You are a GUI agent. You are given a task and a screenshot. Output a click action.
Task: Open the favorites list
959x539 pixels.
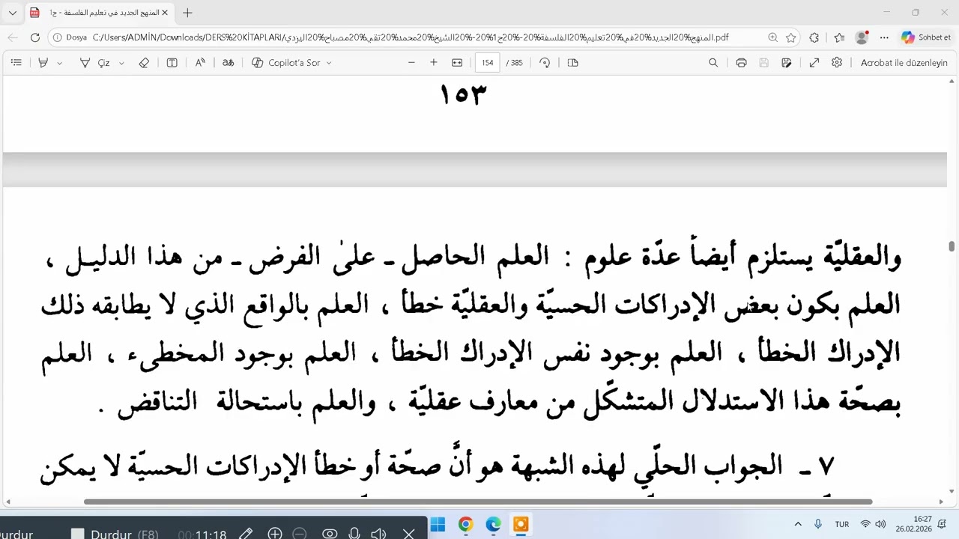(x=839, y=37)
